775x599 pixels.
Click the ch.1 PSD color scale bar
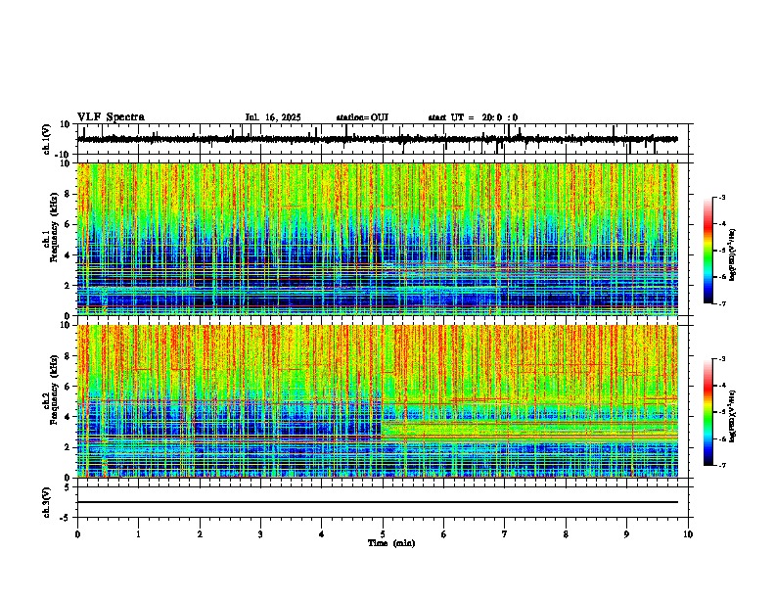click(708, 251)
